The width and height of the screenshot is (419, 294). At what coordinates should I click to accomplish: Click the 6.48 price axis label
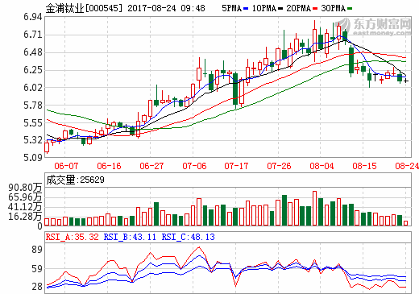[x=33, y=52]
